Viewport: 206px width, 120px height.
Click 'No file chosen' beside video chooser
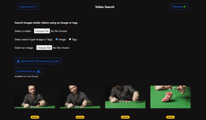[x=59, y=31]
